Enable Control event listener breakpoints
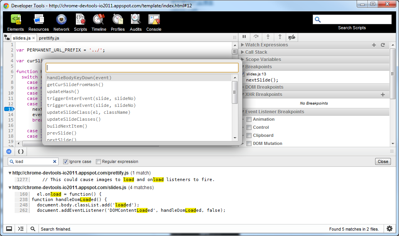The width and height of the screenshot is (399, 236). click(249, 128)
